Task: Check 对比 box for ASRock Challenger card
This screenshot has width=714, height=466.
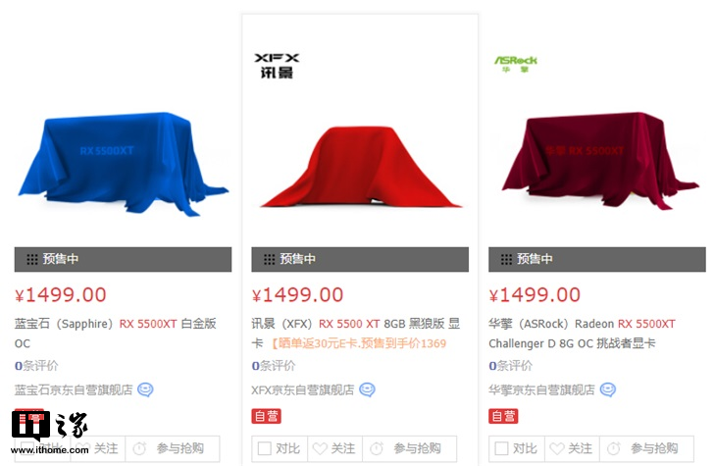Action: (502, 448)
